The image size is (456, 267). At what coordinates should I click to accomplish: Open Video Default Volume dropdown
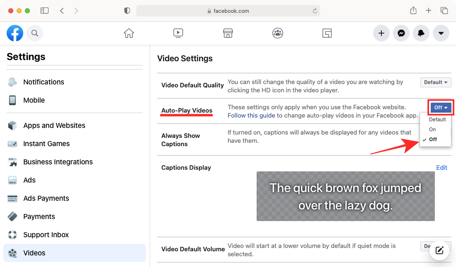point(436,246)
